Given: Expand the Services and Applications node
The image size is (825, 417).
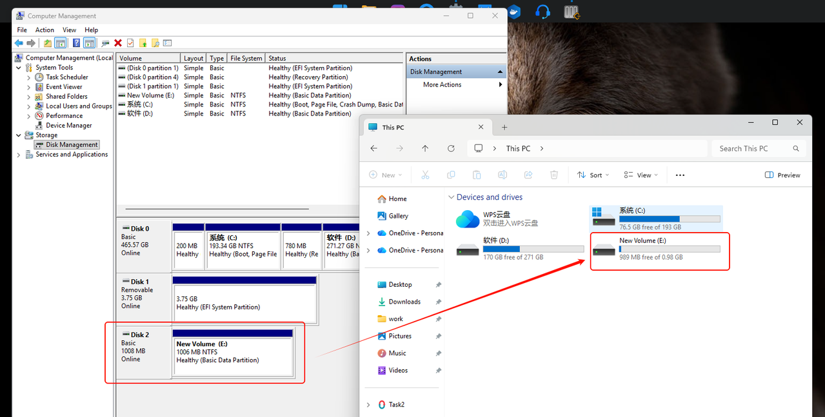Looking at the screenshot, I should click(18, 155).
